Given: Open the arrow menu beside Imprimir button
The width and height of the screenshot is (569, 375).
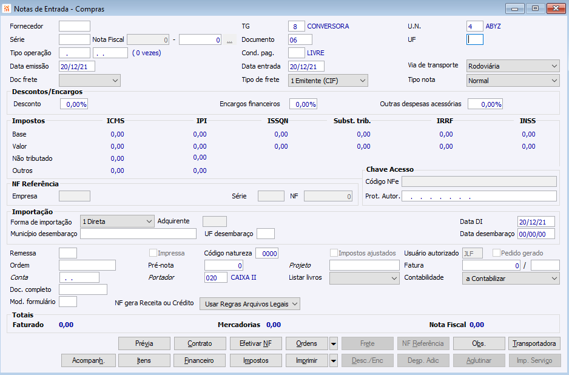Looking at the screenshot, I should [x=334, y=360].
